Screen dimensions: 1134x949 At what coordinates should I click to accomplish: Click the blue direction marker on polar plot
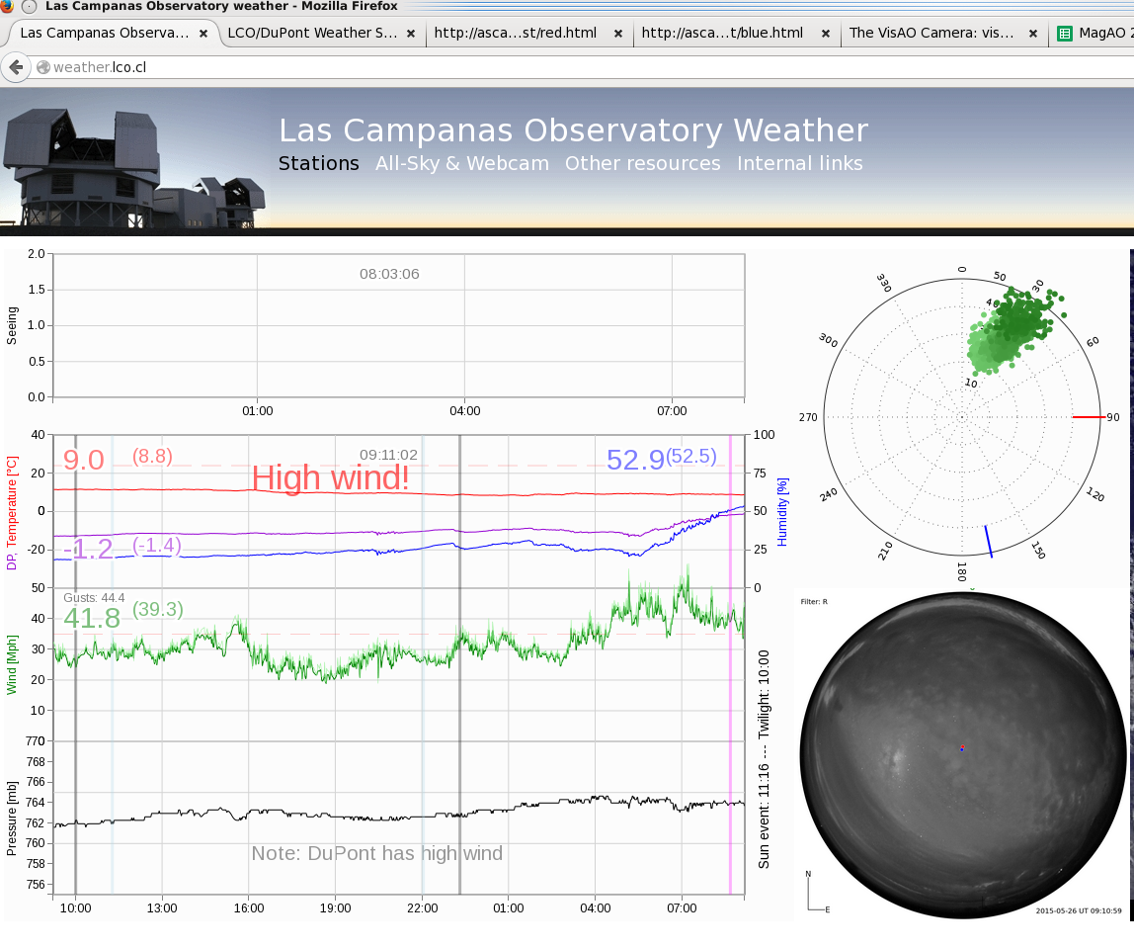coord(988,541)
